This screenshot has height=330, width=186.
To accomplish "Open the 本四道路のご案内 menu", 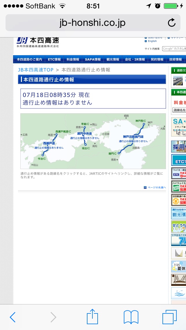I will 29,60.
